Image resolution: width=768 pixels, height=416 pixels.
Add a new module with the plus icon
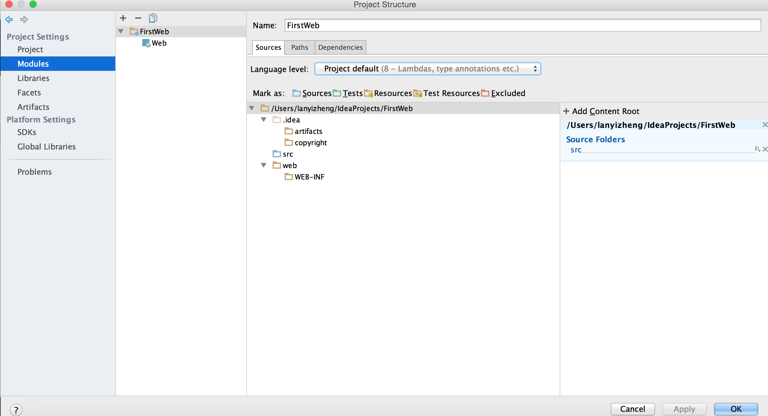pos(123,18)
